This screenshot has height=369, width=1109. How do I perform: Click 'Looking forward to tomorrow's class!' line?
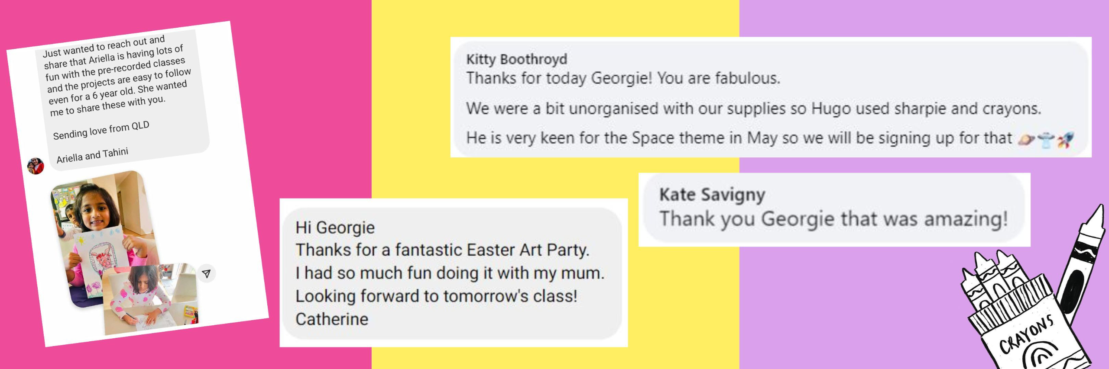(x=436, y=296)
